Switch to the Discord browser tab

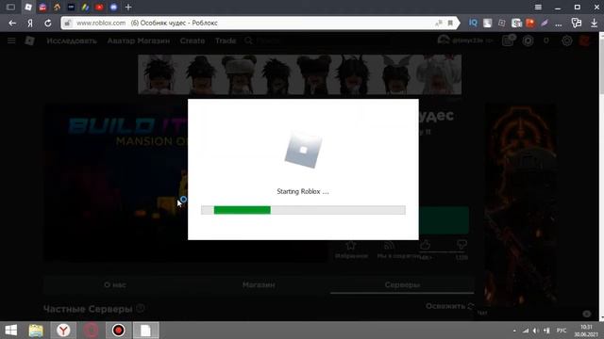tap(113, 7)
